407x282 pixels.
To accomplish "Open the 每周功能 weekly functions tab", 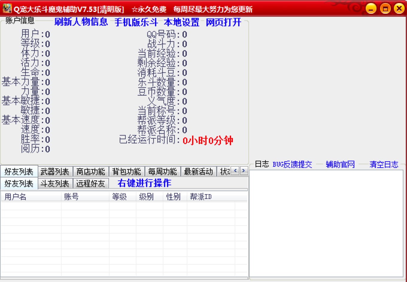I will coord(163,171).
